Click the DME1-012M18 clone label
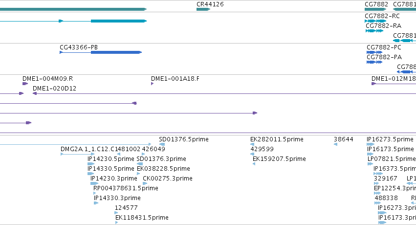This screenshot has width=416, height=225. pos(394,79)
